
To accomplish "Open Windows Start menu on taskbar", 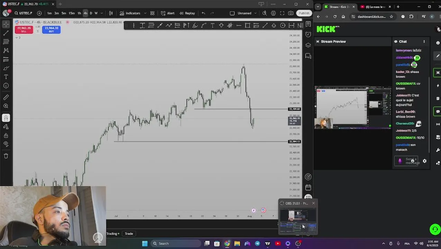I will point(145,243).
